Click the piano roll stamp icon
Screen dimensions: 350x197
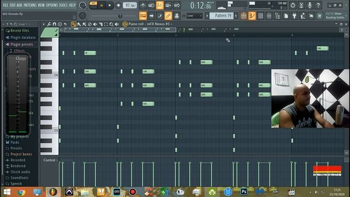point(60,24)
